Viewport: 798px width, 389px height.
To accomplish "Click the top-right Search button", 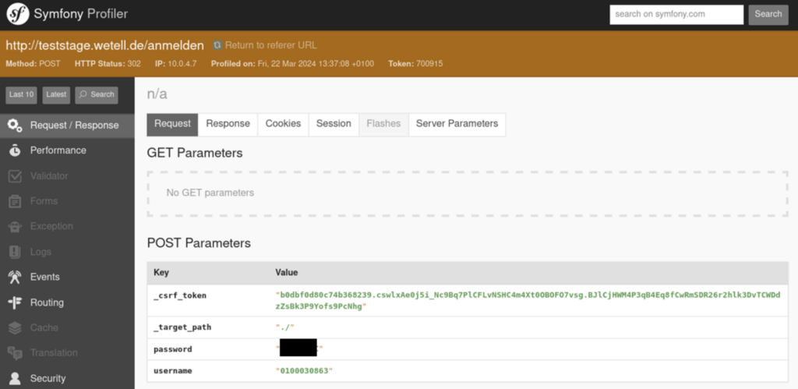I will tap(768, 14).
